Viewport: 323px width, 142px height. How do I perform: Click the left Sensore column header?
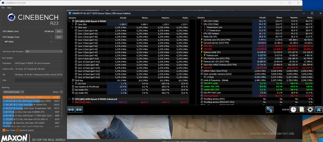87,18
